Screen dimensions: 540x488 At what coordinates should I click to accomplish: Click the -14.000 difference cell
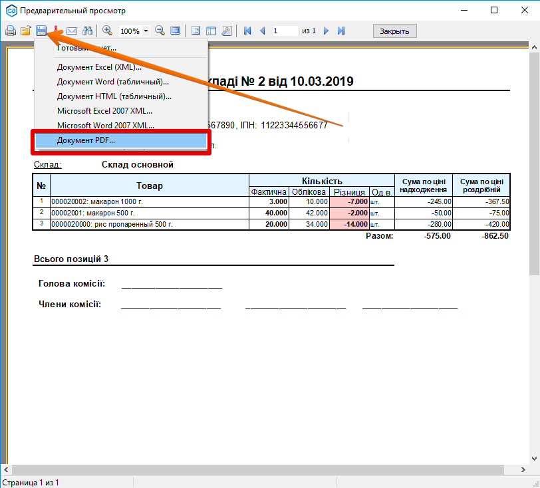point(349,225)
